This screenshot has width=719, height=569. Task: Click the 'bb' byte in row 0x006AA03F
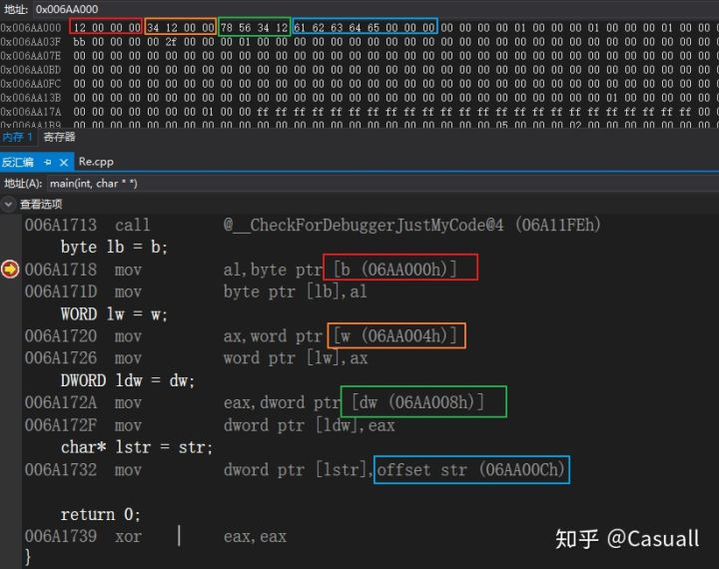(79, 42)
